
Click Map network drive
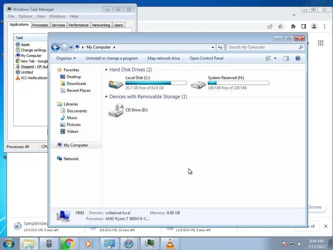coord(164,58)
